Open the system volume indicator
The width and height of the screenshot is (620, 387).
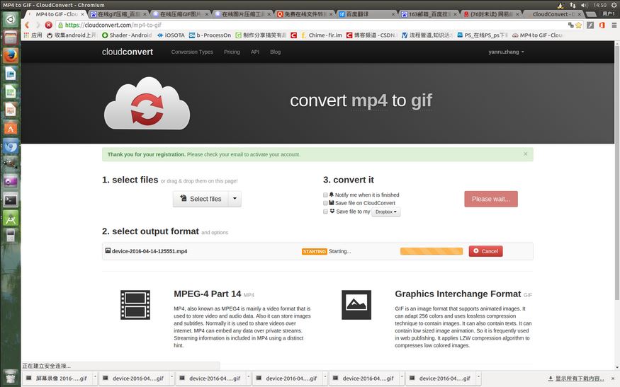(584, 5)
